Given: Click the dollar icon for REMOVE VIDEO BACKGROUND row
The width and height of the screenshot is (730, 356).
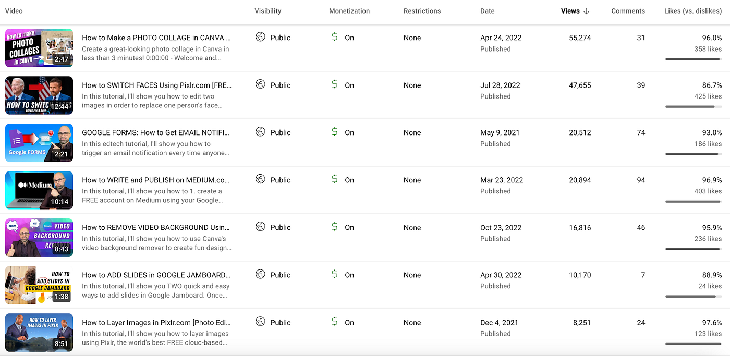Looking at the screenshot, I should point(335,227).
